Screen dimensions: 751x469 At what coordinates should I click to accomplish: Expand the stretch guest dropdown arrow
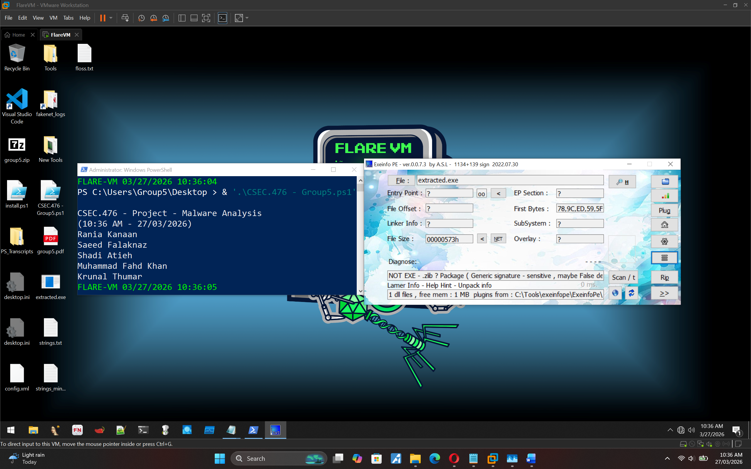pos(247,18)
